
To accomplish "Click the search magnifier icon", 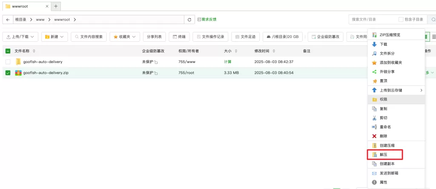I will pyautogui.click(x=432, y=20).
